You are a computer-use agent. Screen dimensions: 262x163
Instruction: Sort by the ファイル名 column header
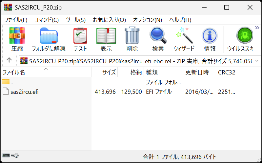pos(46,72)
